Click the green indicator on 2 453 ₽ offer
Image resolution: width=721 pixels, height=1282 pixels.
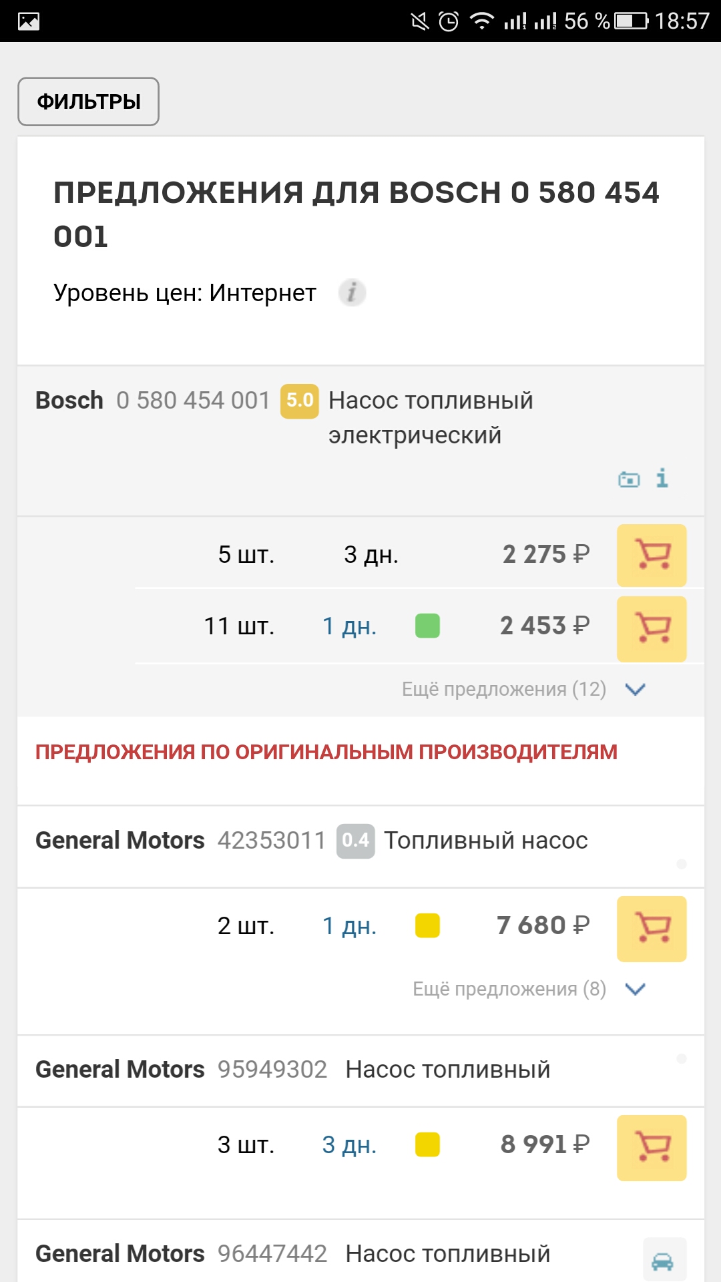click(427, 626)
